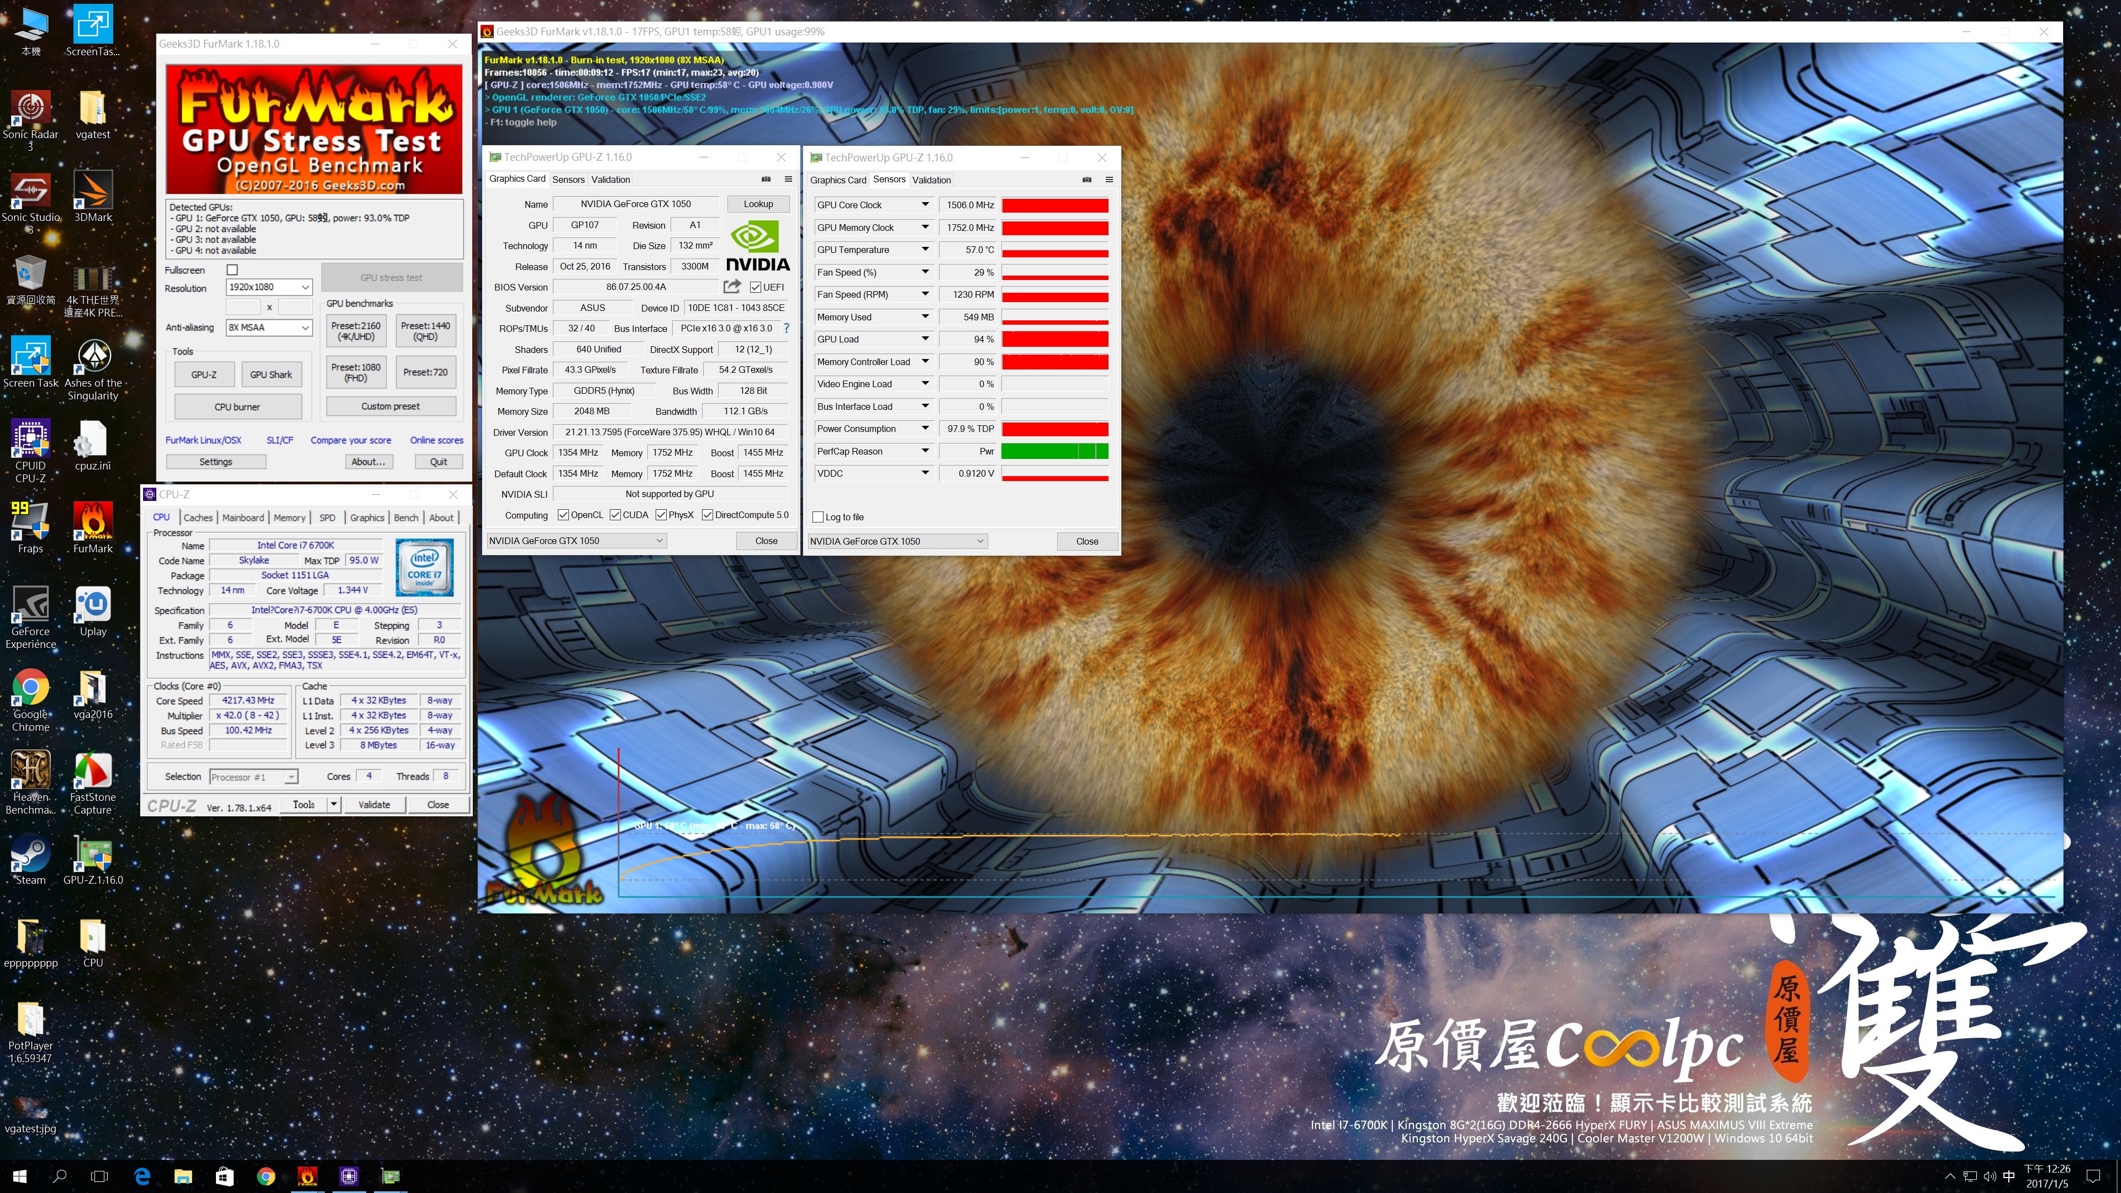Click the FurMark banner logo image
The width and height of the screenshot is (2121, 1193).
[314, 129]
